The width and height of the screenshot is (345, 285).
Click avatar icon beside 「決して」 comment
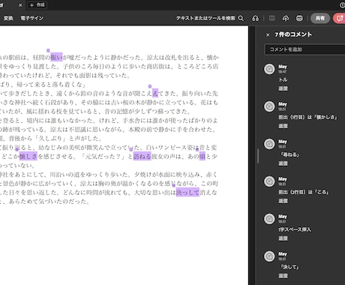[x=269, y=256]
